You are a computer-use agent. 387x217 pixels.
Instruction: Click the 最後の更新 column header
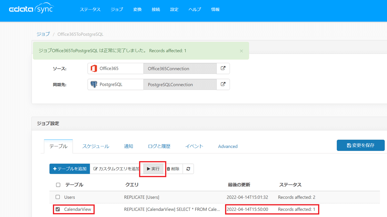239,185
